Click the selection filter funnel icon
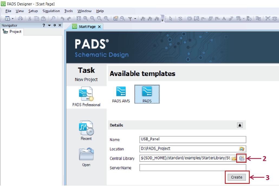This screenshot has height=186, width=279. (x=130, y=18)
